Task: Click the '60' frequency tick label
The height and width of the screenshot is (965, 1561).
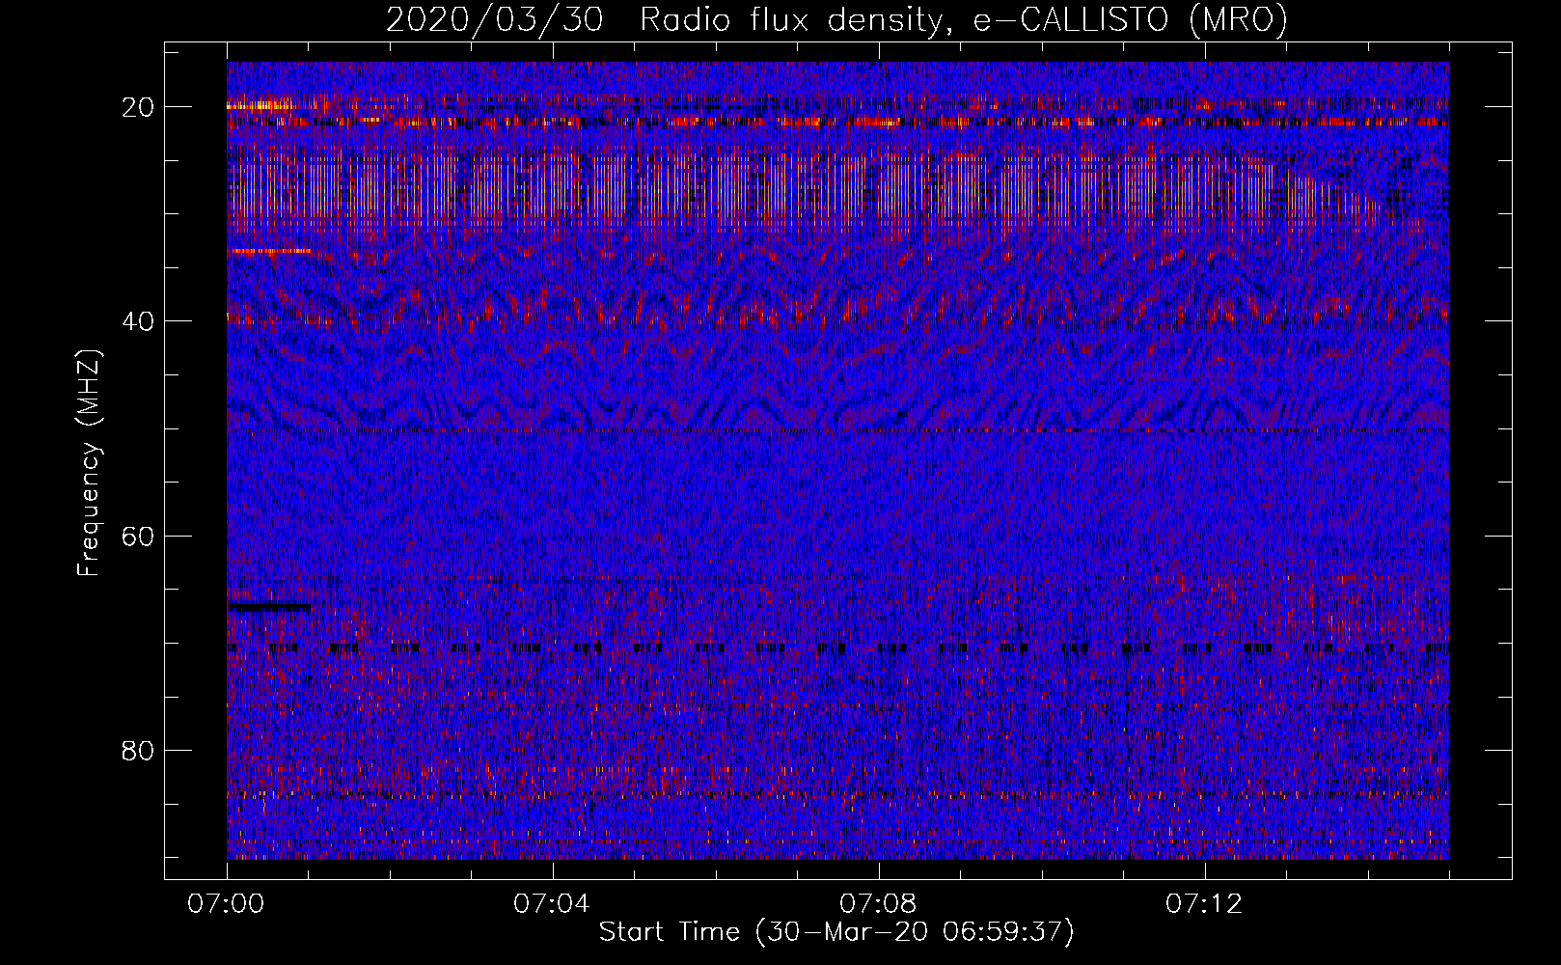Action: click(139, 536)
